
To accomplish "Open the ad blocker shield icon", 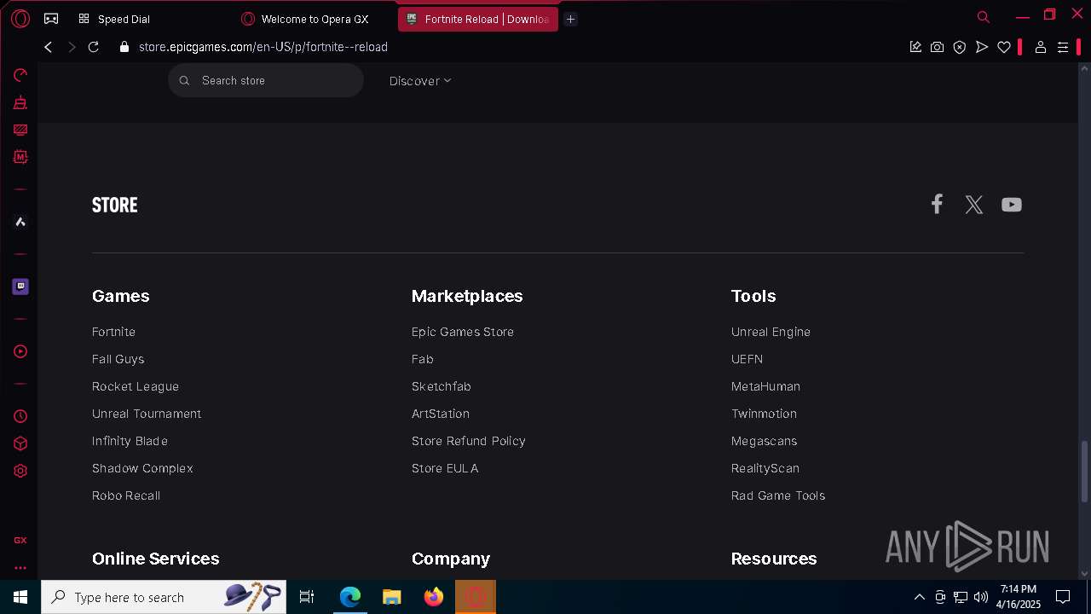I will pyautogui.click(x=960, y=47).
